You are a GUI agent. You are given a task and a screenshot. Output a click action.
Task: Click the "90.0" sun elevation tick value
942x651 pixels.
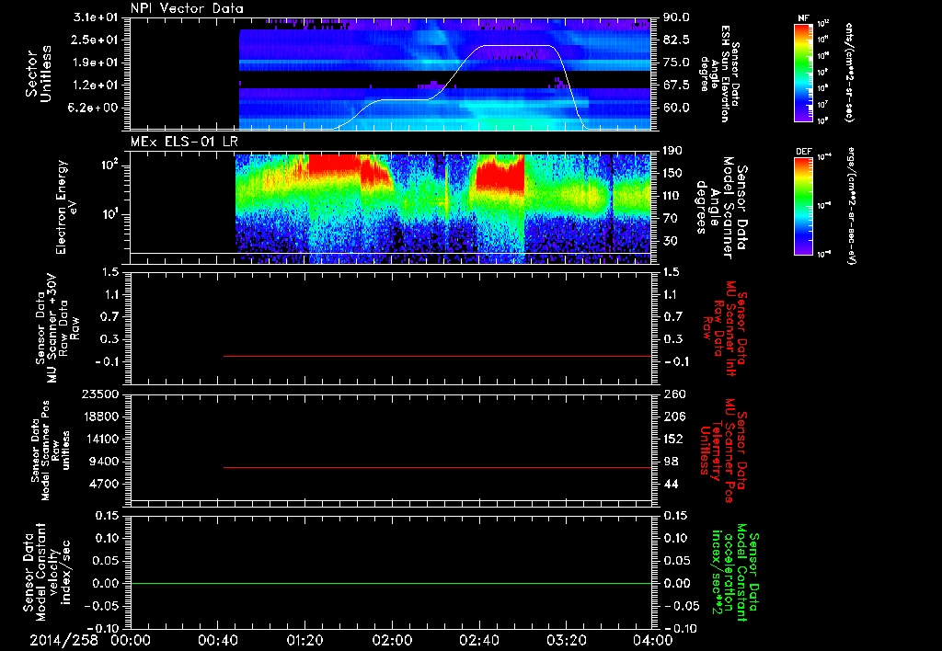(x=676, y=17)
